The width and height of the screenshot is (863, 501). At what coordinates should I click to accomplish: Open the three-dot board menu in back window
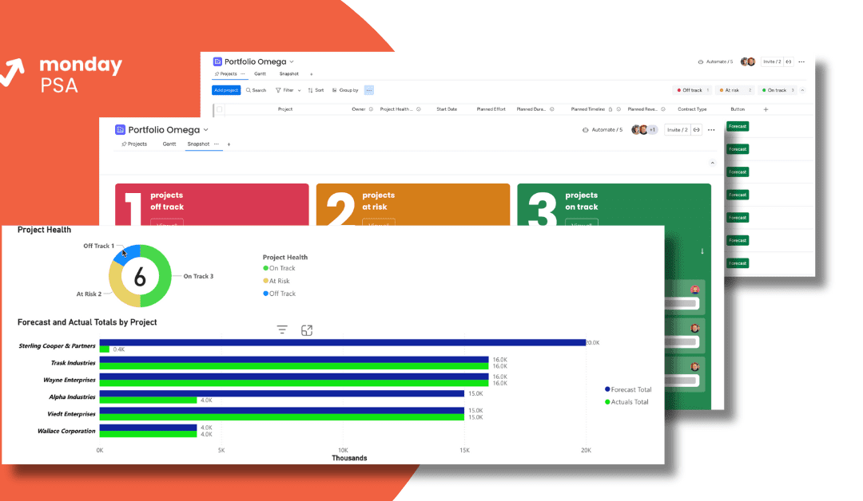pyautogui.click(x=801, y=61)
